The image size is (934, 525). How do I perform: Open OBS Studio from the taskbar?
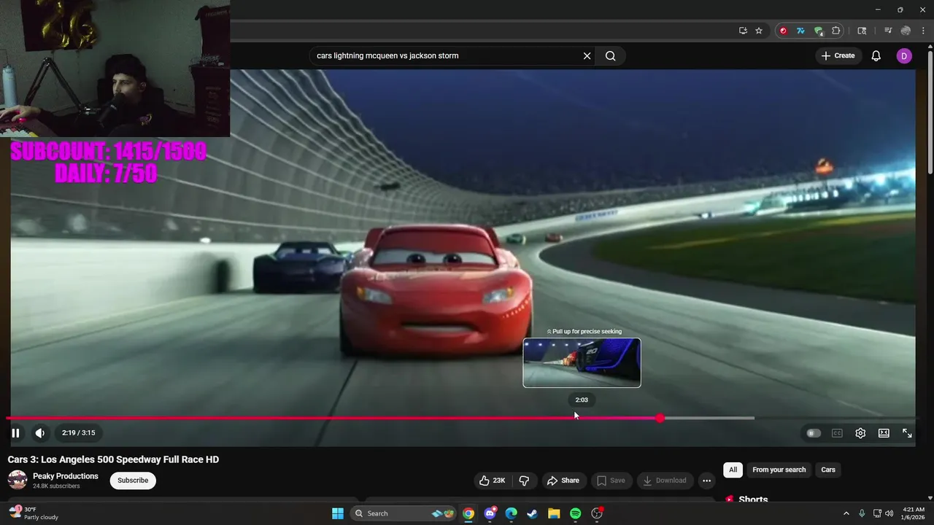(597, 513)
